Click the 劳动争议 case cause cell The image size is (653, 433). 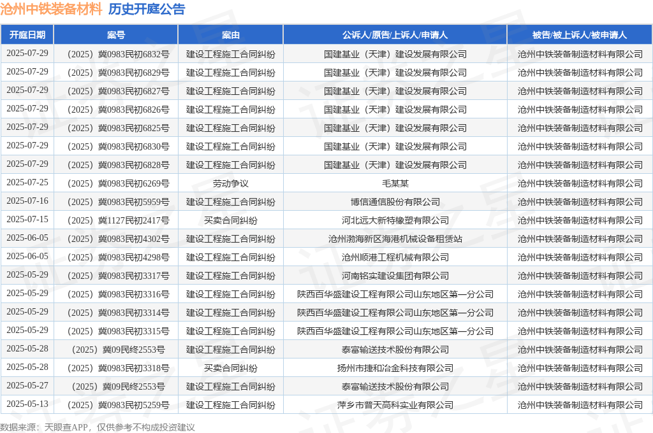point(231,183)
